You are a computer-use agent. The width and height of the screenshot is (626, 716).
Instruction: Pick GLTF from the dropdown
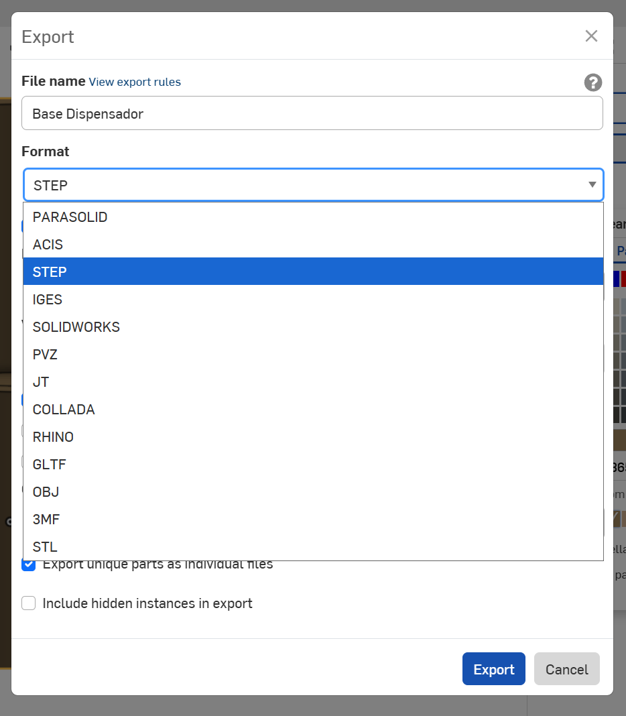[x=50, y=465]
